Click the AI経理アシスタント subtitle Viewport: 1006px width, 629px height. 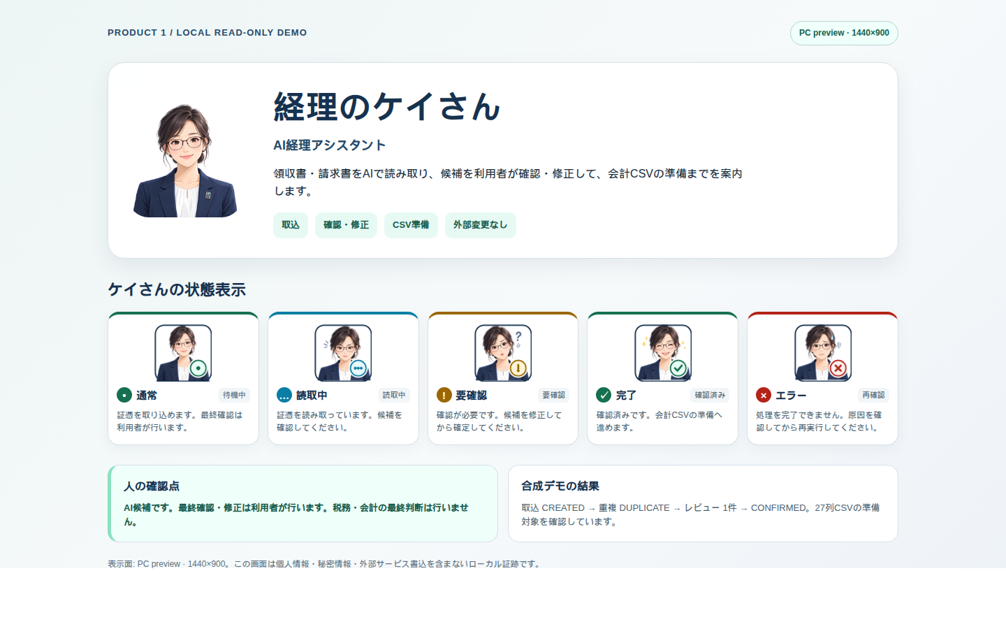(330, 145)
